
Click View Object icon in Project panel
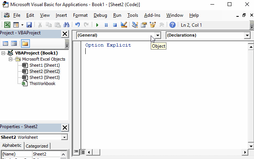tap(14, 43)
